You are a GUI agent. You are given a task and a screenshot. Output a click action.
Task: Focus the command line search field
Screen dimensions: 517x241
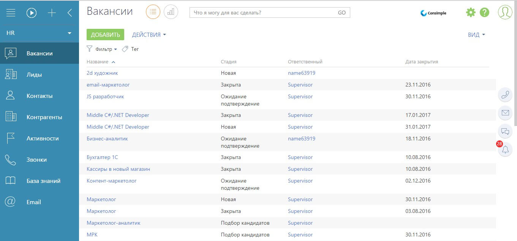click(x=262, y=13)
